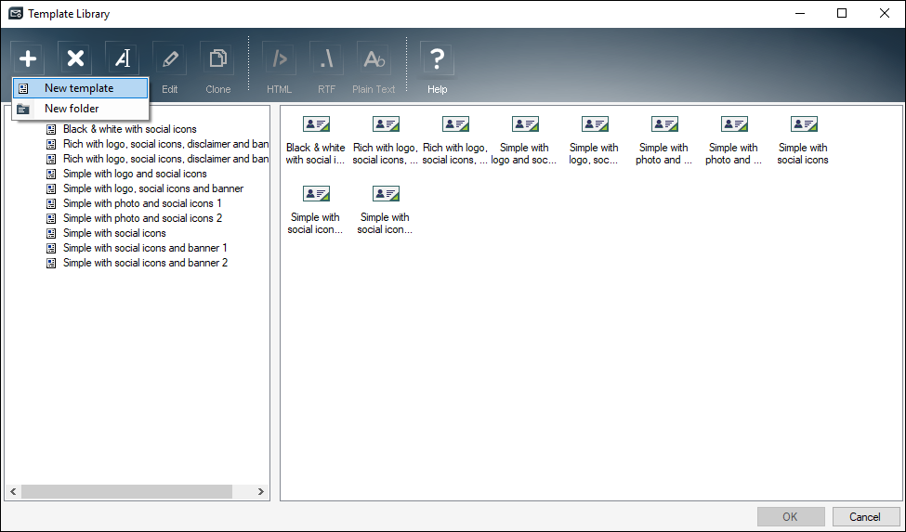Click 'Simple with logo and soc...' thumbnail
Viewport: 906px width, 532px height.
point(524,141)
